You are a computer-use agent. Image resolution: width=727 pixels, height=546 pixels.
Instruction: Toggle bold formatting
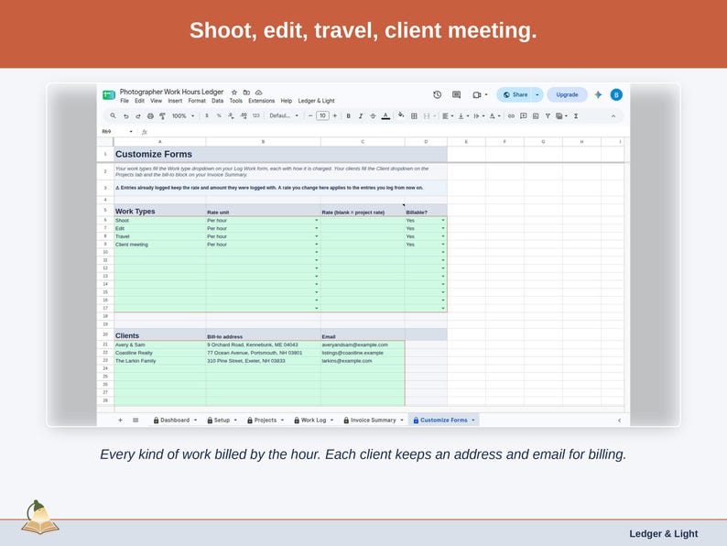pos(348,116)
